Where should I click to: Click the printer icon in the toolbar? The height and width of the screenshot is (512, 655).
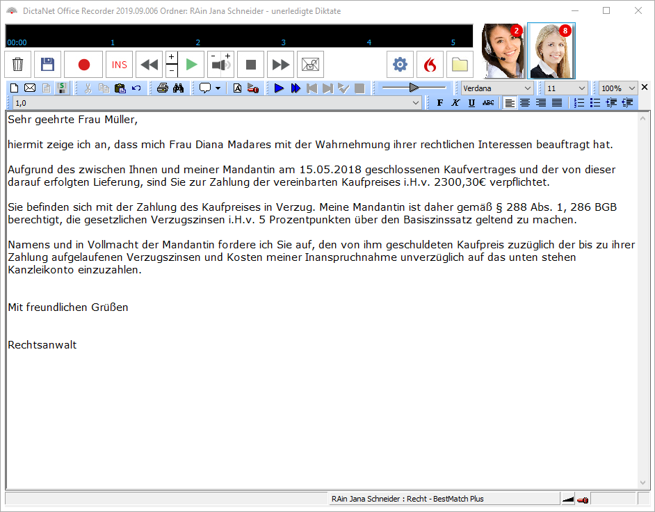[163, 88]
